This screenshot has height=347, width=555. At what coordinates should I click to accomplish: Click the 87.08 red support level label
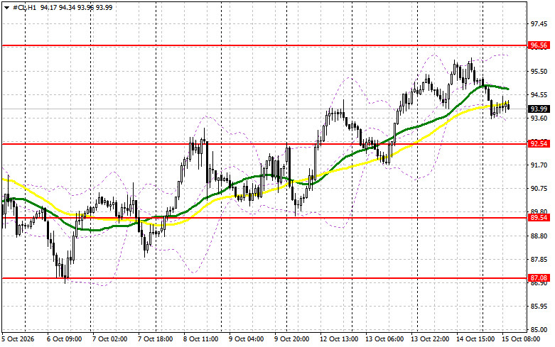coord(539,278)
